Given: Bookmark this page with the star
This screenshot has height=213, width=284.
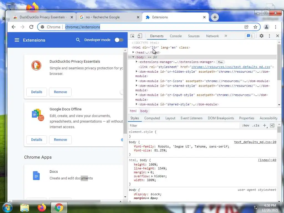Looking at the screenshot, I should 255,27.
